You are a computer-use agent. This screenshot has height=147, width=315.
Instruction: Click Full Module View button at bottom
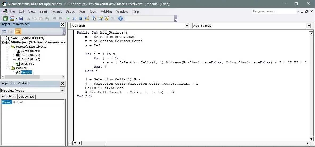pos(75,143)
